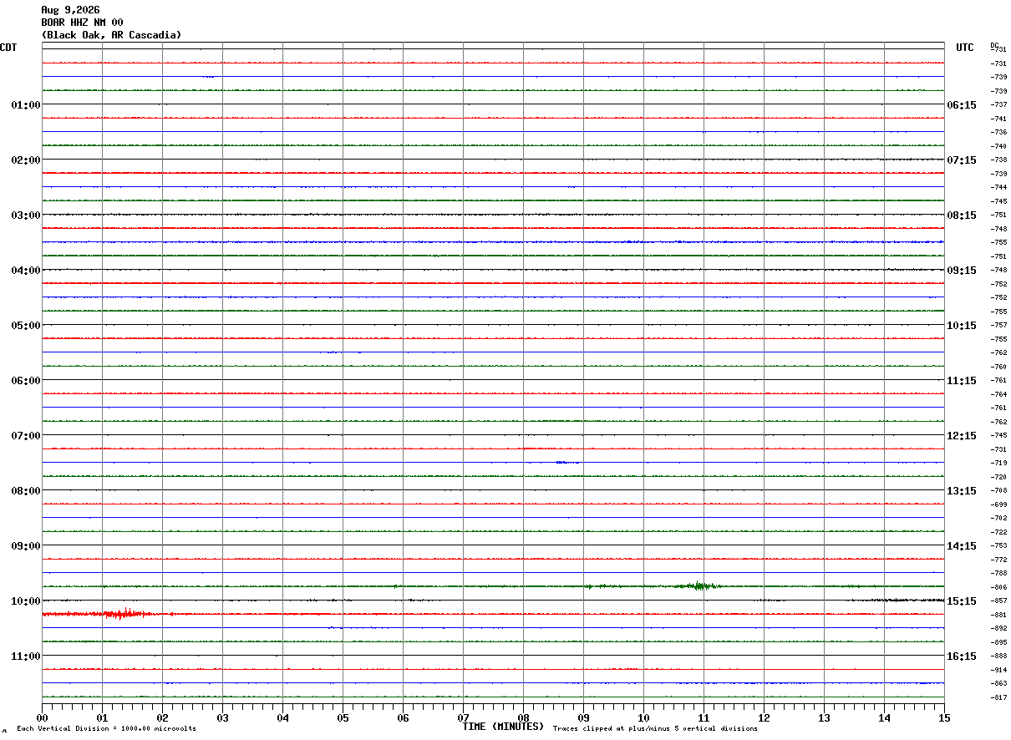Click the traces clipped footnote text
This screenshot has width=1011, height=740.
(655, 728)
